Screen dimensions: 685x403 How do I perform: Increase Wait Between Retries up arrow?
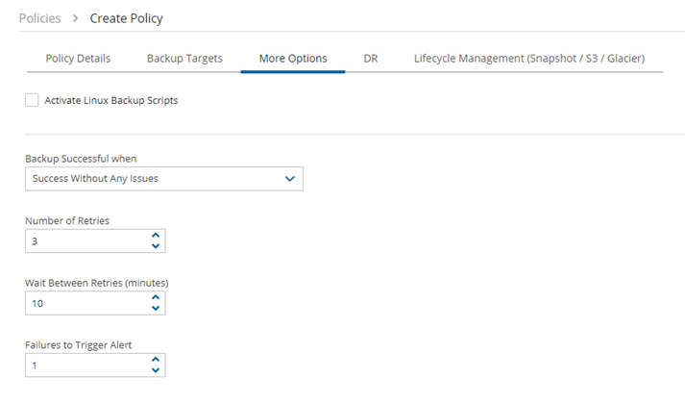156,297
